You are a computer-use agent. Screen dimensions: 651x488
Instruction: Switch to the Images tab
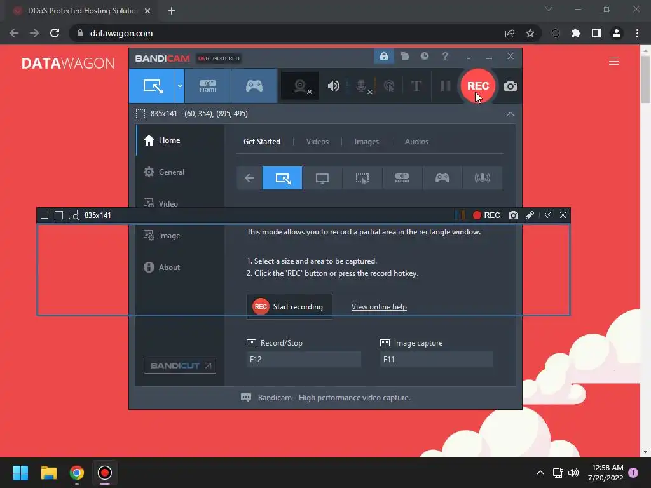point(367,142)
